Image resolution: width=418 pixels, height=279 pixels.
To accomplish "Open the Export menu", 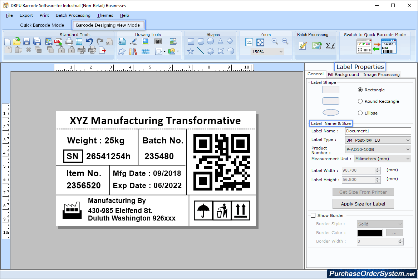I will click(x=26, y=15).
